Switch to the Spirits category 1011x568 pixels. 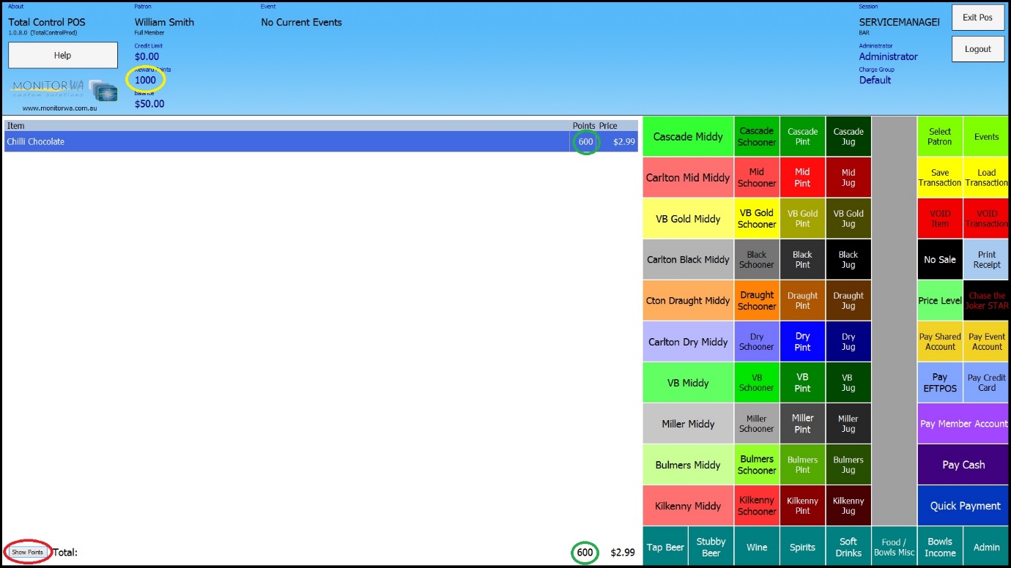point(803,546)
